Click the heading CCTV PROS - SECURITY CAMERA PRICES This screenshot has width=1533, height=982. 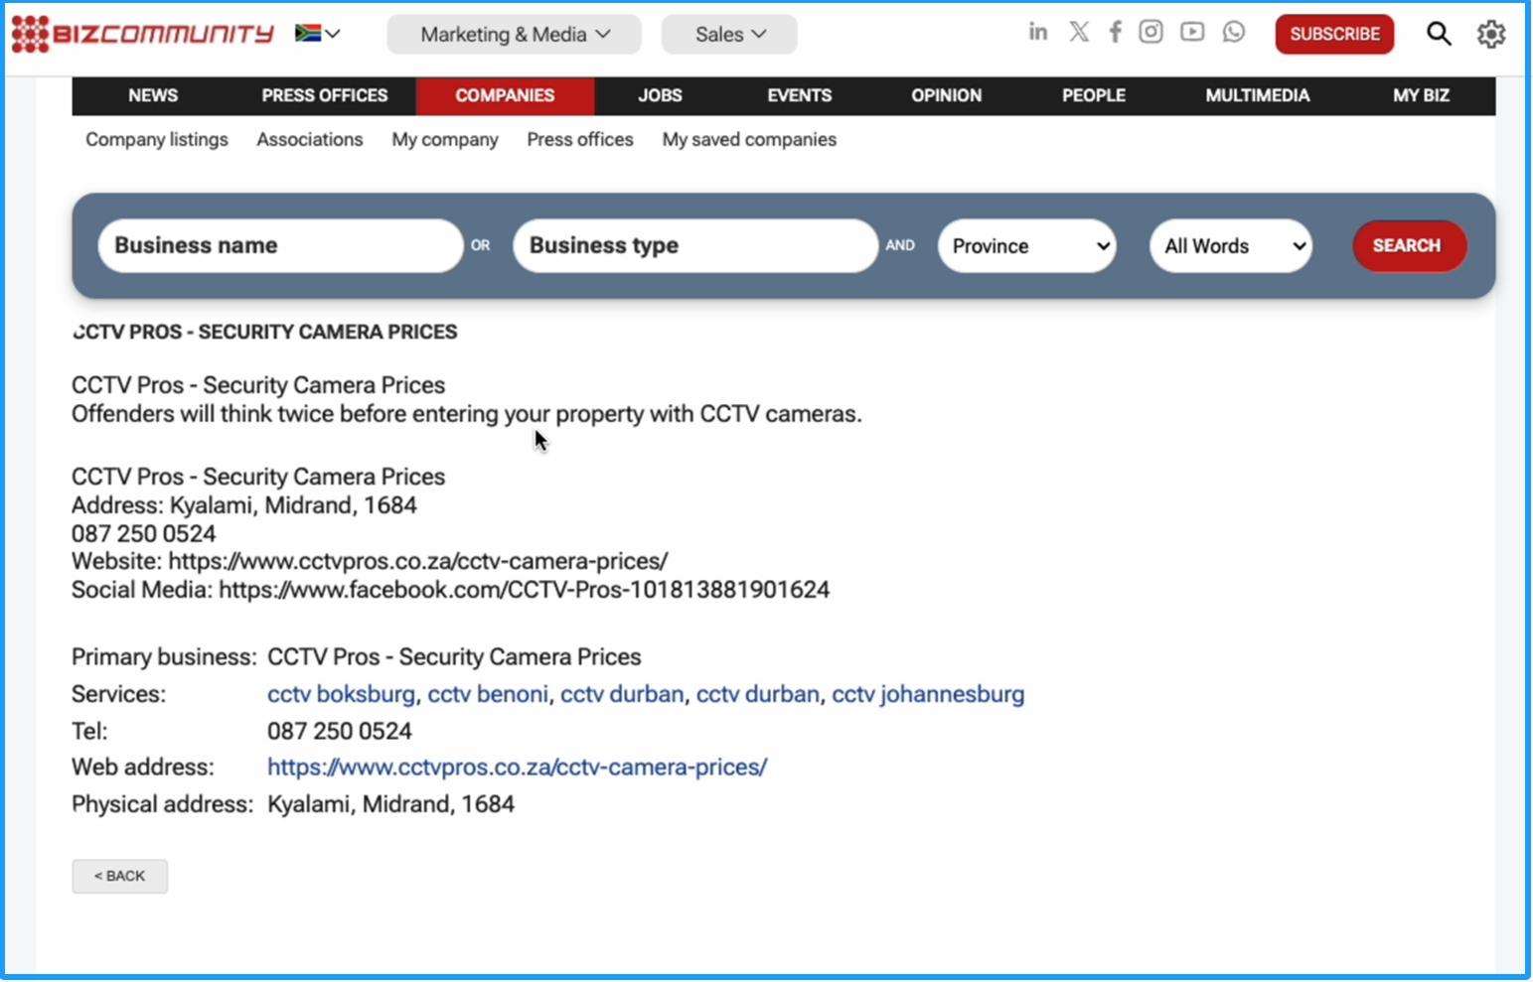264,332
